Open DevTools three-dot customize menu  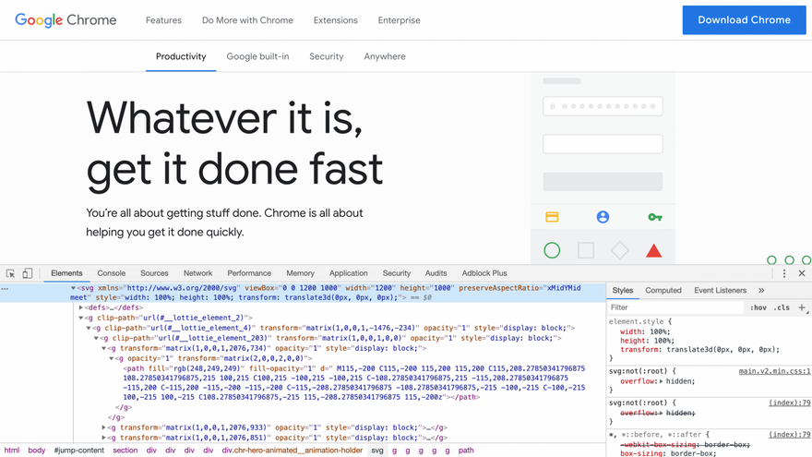784,273
